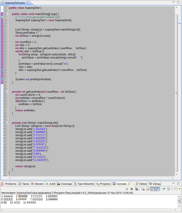Click Clear Console icon
This screenshot has height=213, width=182.
tap(143, 189)
